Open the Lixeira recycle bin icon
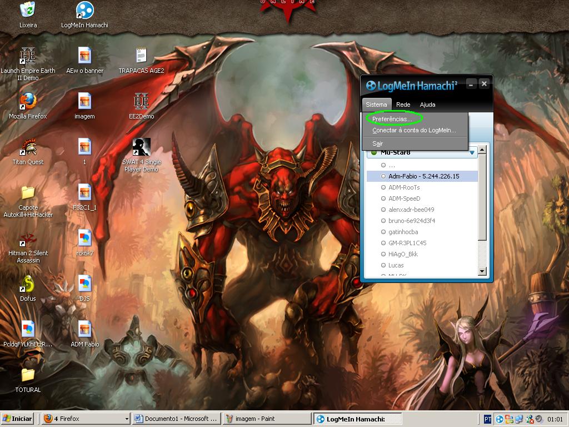 click(28, 11)
